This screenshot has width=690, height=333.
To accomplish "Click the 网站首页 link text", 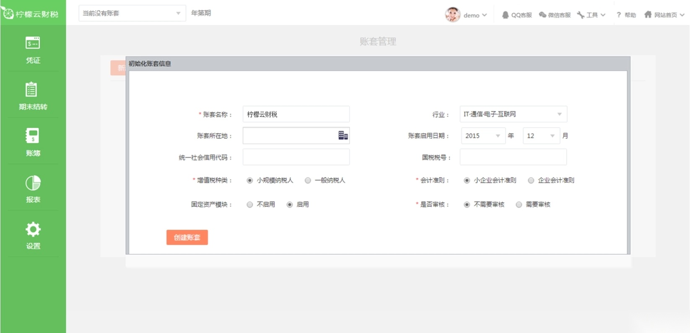I will pyautogui.click(x=666, y=15).
